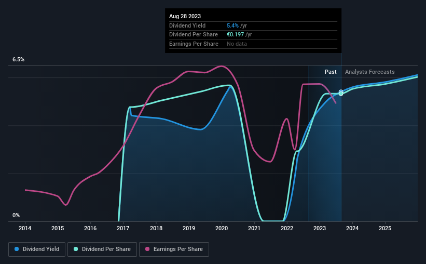Click the teal Dividend Per Share legend dot
This screenshot has height=264, width=426.
(x=76, y=249)
